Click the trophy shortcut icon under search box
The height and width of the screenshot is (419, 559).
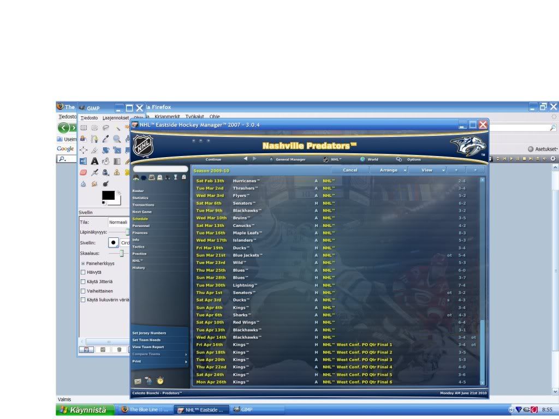(175, 177)
